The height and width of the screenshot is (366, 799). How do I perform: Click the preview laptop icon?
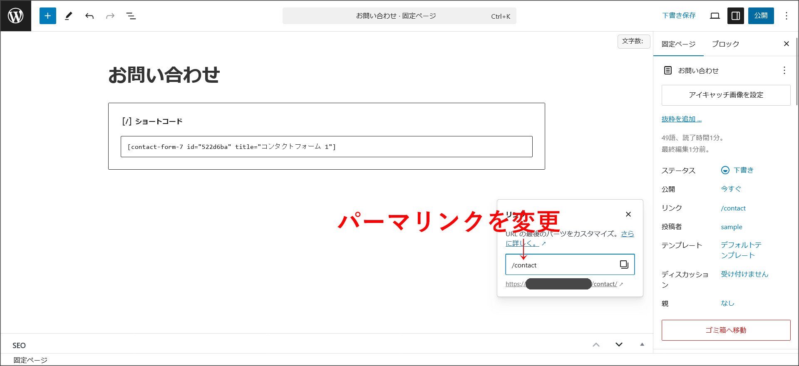pos(715,16)
